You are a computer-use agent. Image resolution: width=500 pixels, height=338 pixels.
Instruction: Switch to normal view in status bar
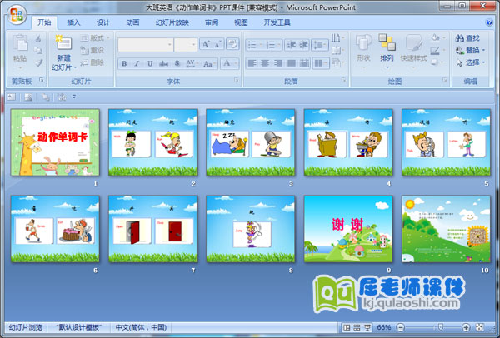click(346, 328)
